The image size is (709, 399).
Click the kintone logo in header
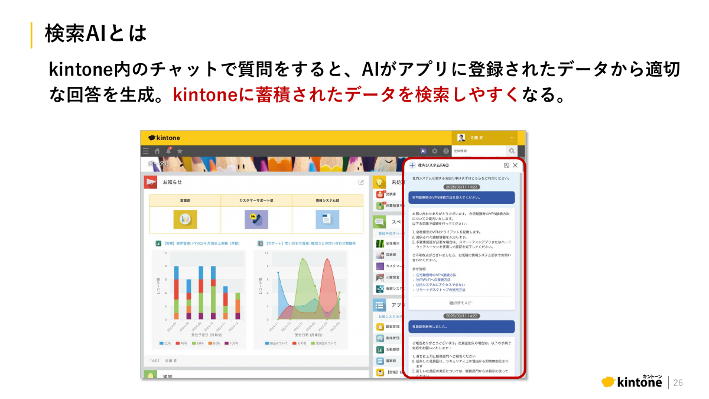pos(164,138)
